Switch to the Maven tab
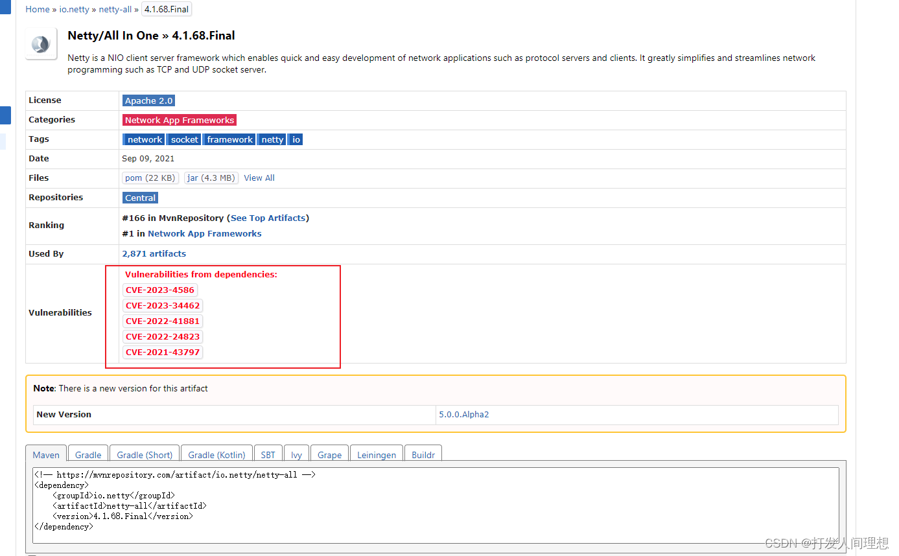The image size is (899, 556). 46,454
